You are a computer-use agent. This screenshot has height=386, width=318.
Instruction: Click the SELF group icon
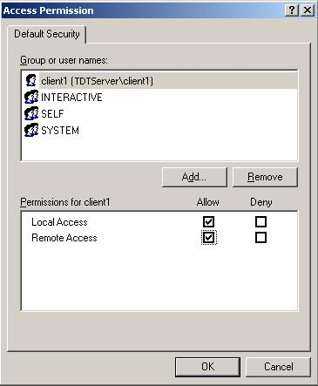pyautogui.click(x=31, y=113)
